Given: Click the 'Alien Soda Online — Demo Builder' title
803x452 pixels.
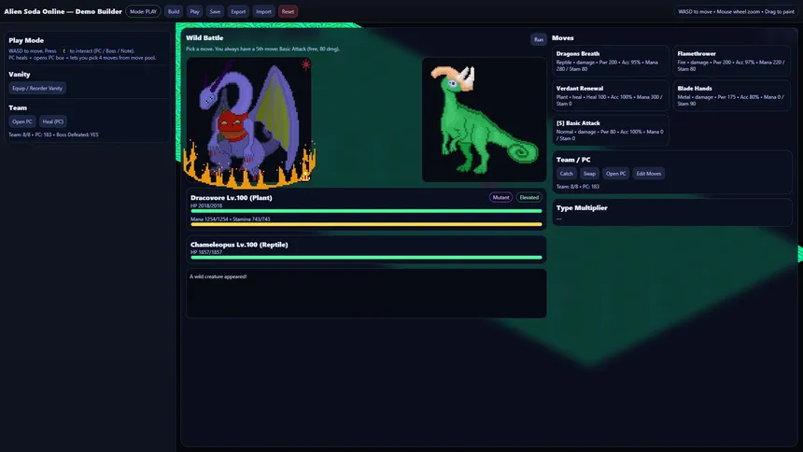Looking at the screenshot, I should click(x=63, y=11).
